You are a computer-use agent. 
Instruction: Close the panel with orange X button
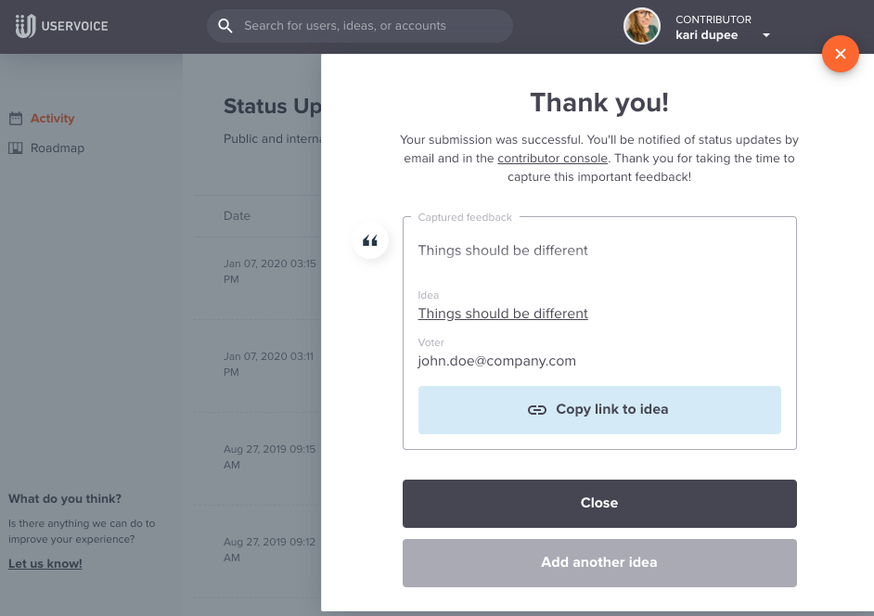point(840,54)
